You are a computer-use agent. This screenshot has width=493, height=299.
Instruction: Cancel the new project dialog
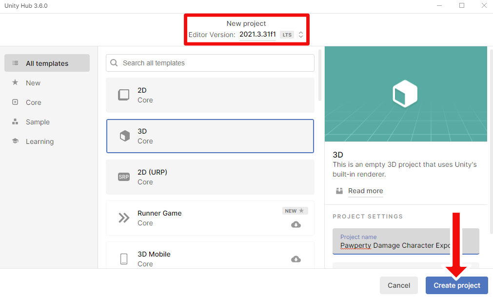[x=398, y=285]
